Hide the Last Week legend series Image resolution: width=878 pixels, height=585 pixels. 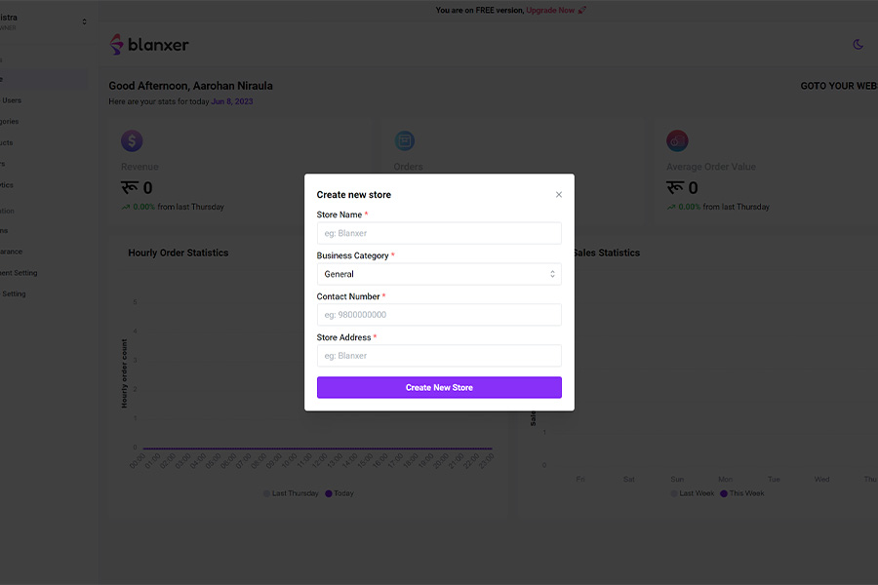pos(693,493)
